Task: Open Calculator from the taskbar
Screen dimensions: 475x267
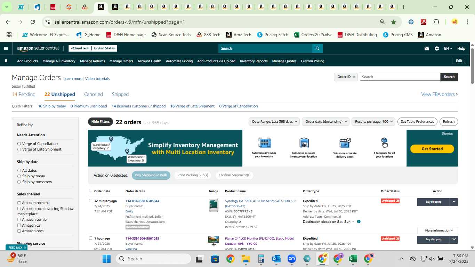Action: (x=261, y=259)
